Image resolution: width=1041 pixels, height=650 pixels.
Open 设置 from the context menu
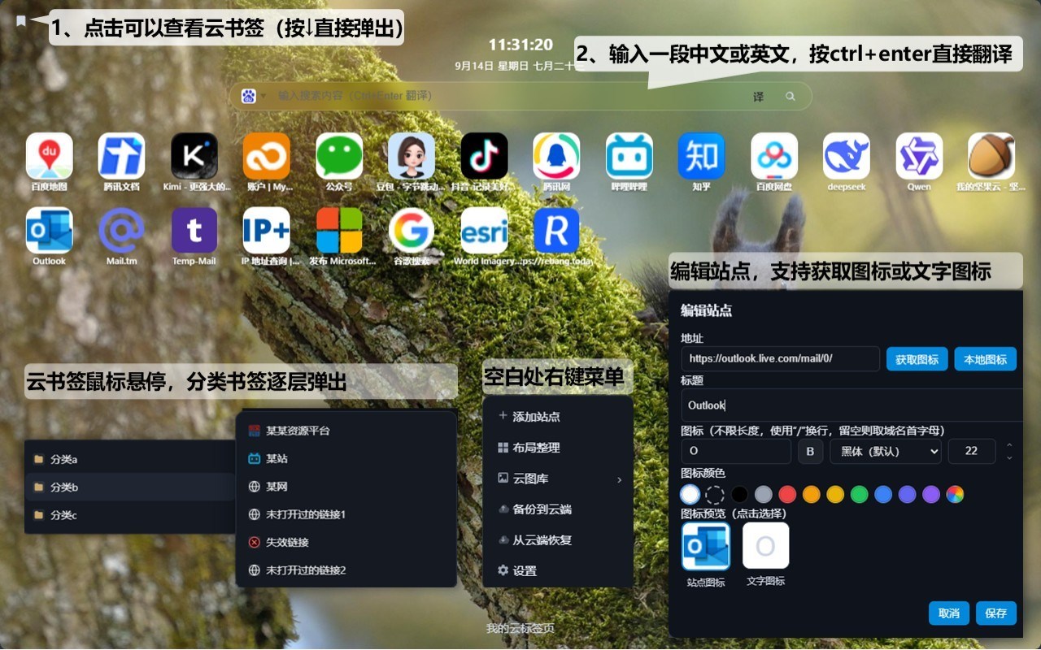point(558,571)
